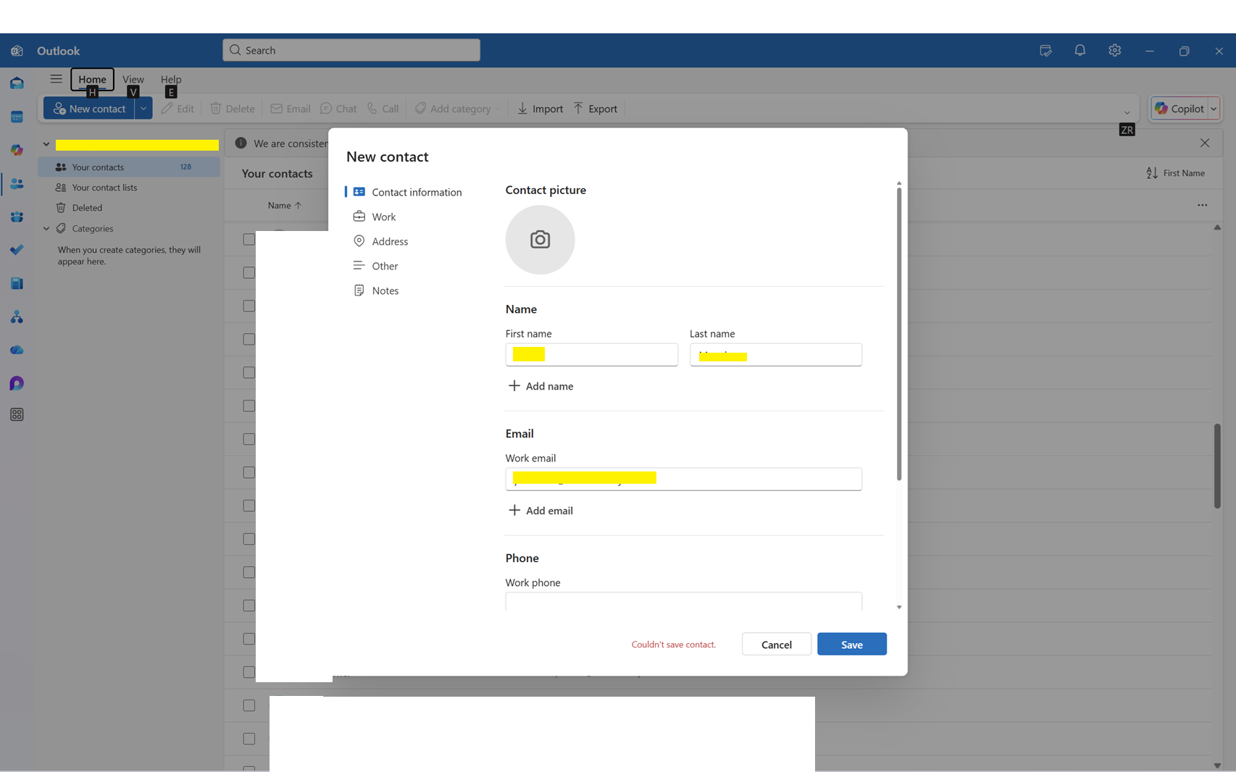Check the topmost contact row checkbox
Screen dimensions: 1236x772
click(x=249, y=239)
